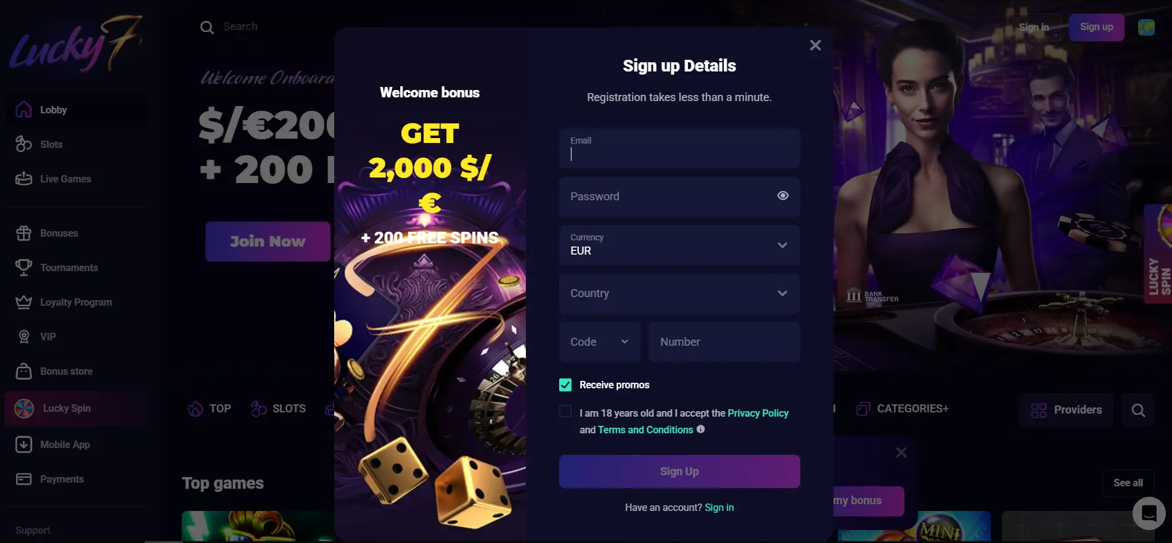Open Loyalty Program crown icon

point(23,302)
